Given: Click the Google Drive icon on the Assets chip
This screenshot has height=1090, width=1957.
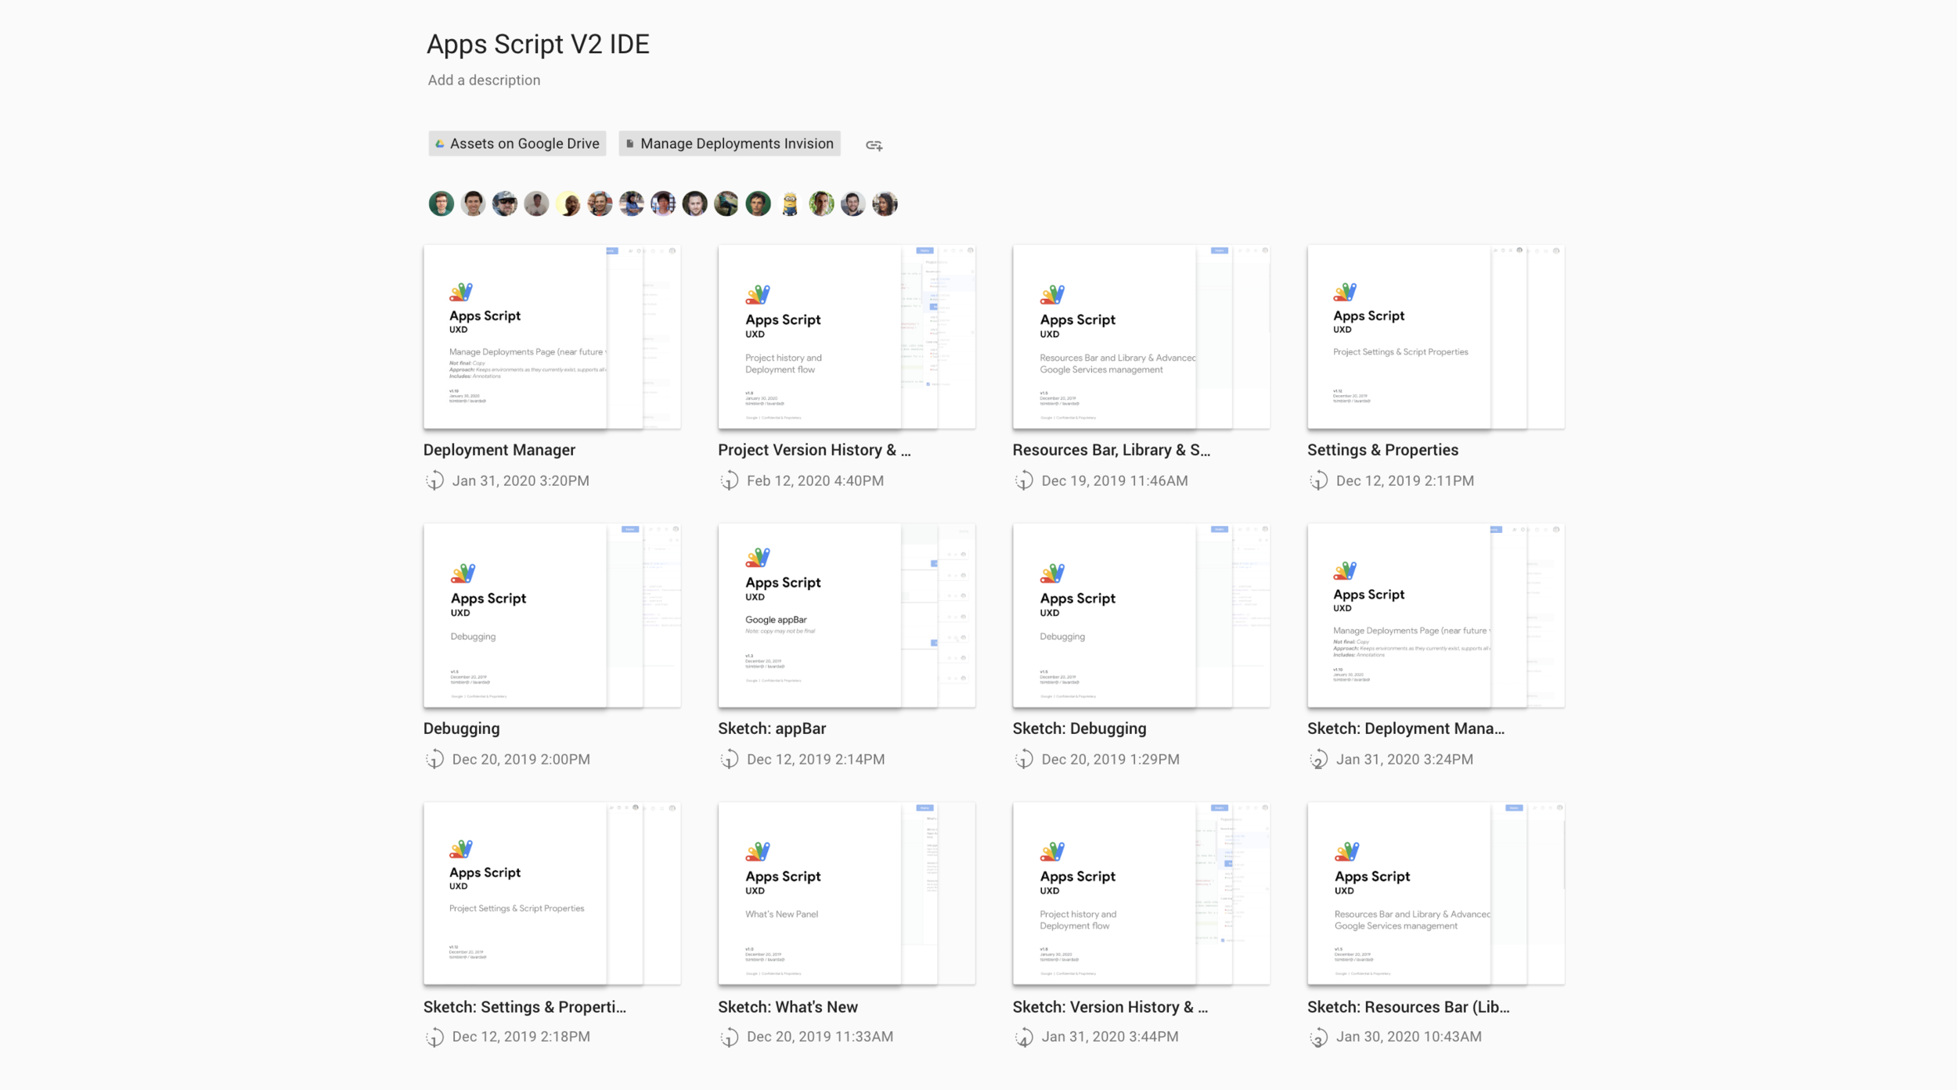Looking at the screenshot, I should point(439,143).
